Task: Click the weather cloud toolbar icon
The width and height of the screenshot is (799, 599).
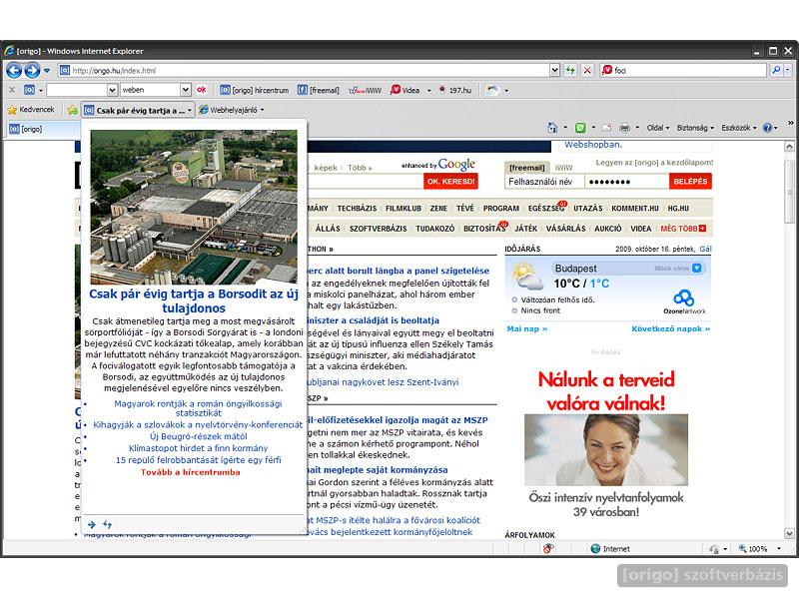Action: [x=492, y=91]
